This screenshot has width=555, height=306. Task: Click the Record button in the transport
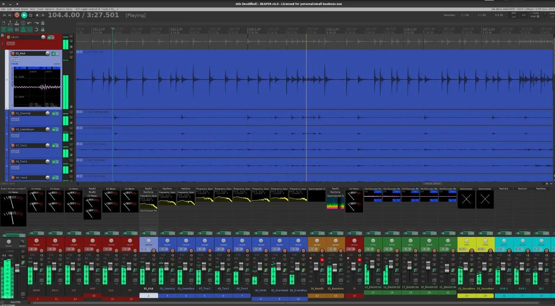[x=17, y=15]
